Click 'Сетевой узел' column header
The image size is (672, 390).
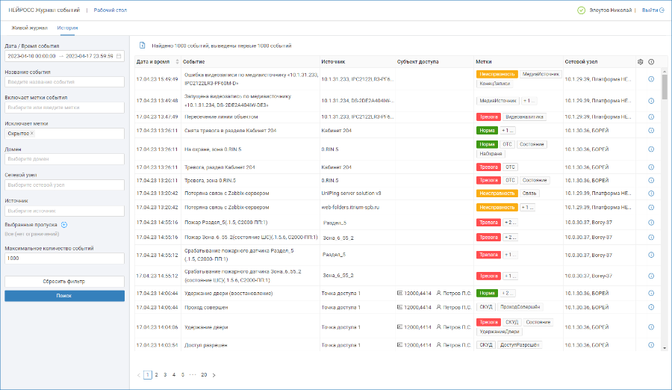pos(581,62)
